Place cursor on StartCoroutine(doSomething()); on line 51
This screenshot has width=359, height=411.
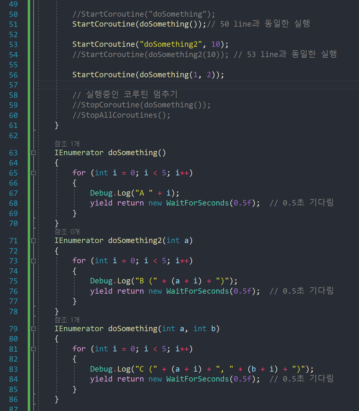click(x=139, y=24)
